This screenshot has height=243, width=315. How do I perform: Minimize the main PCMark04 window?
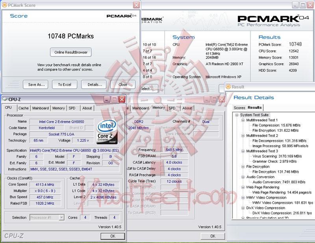295,5
